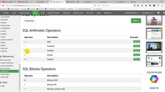Click Try it for Add operator
The width and height of the screenshot is (165, 92).
137,42
